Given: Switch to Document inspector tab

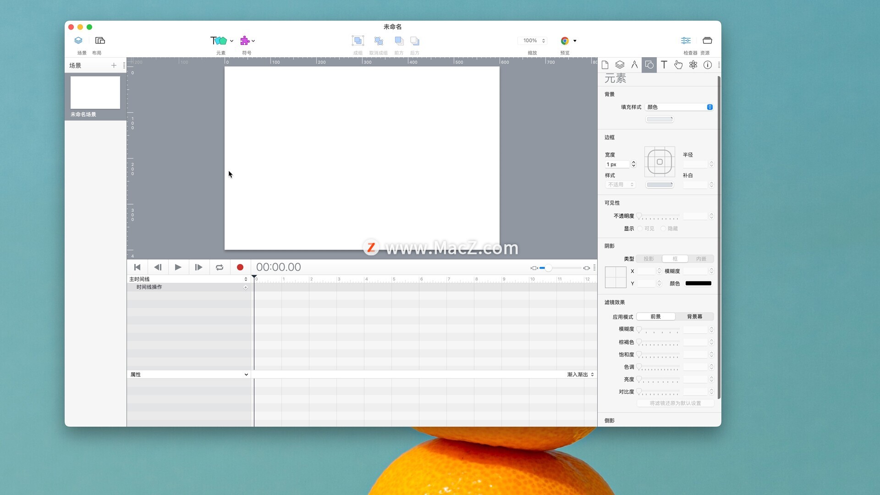Looking at the screenshot, I should 605,65.
